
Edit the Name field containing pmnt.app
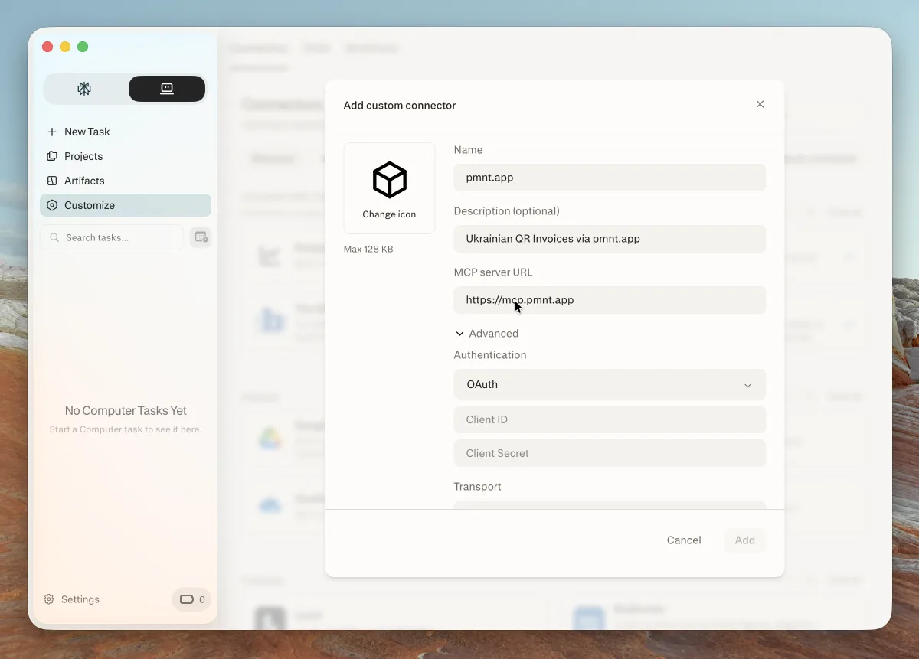610,178
